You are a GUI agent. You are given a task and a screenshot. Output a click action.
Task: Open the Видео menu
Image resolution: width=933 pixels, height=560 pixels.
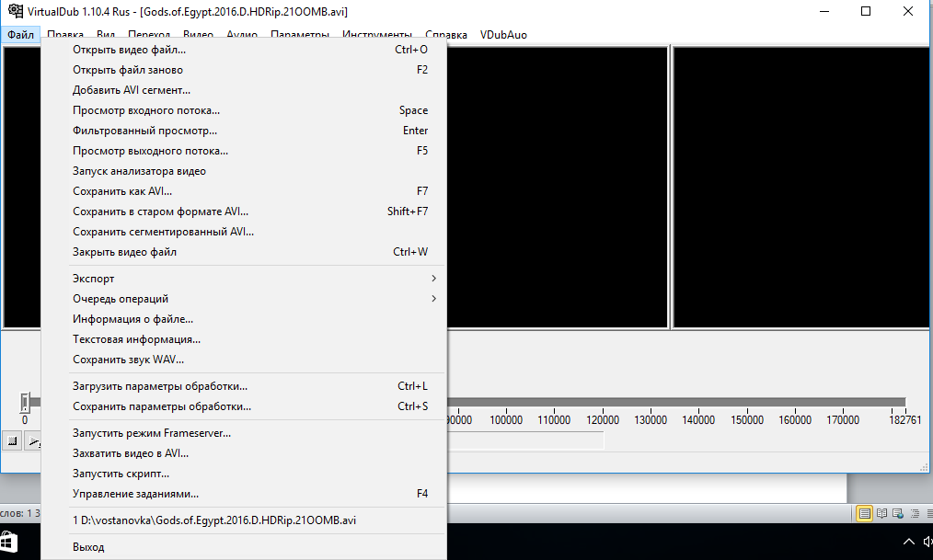(198, 34)
